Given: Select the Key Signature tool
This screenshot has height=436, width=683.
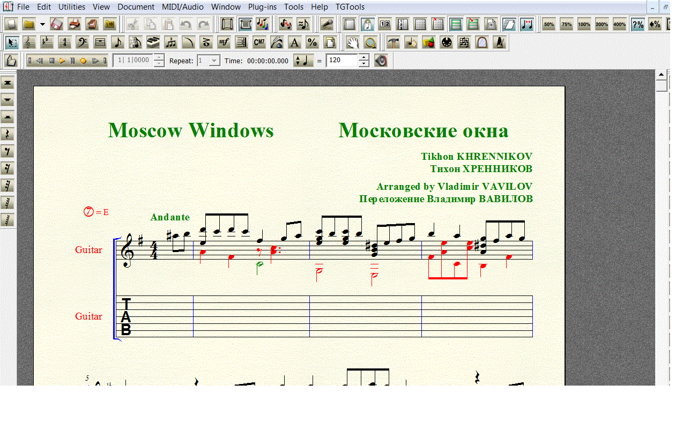Looking at the screenshot, I should (x=47, y=42).
